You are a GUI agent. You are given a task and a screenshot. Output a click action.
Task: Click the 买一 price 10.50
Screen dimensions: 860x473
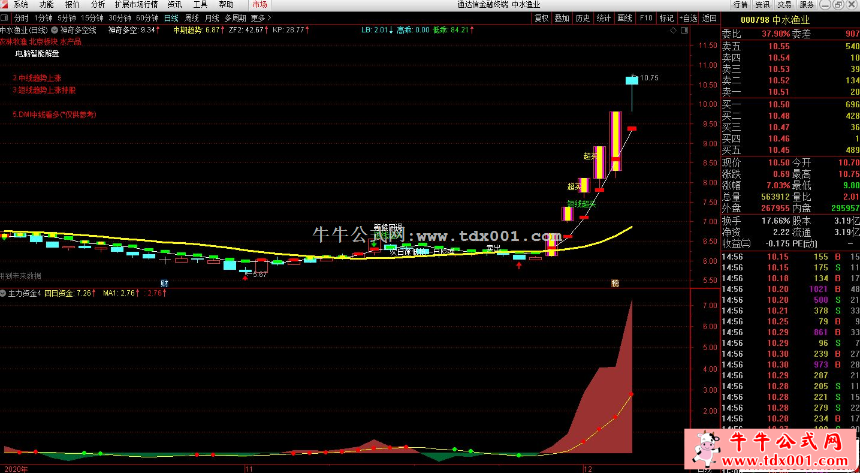click(779, 104)
